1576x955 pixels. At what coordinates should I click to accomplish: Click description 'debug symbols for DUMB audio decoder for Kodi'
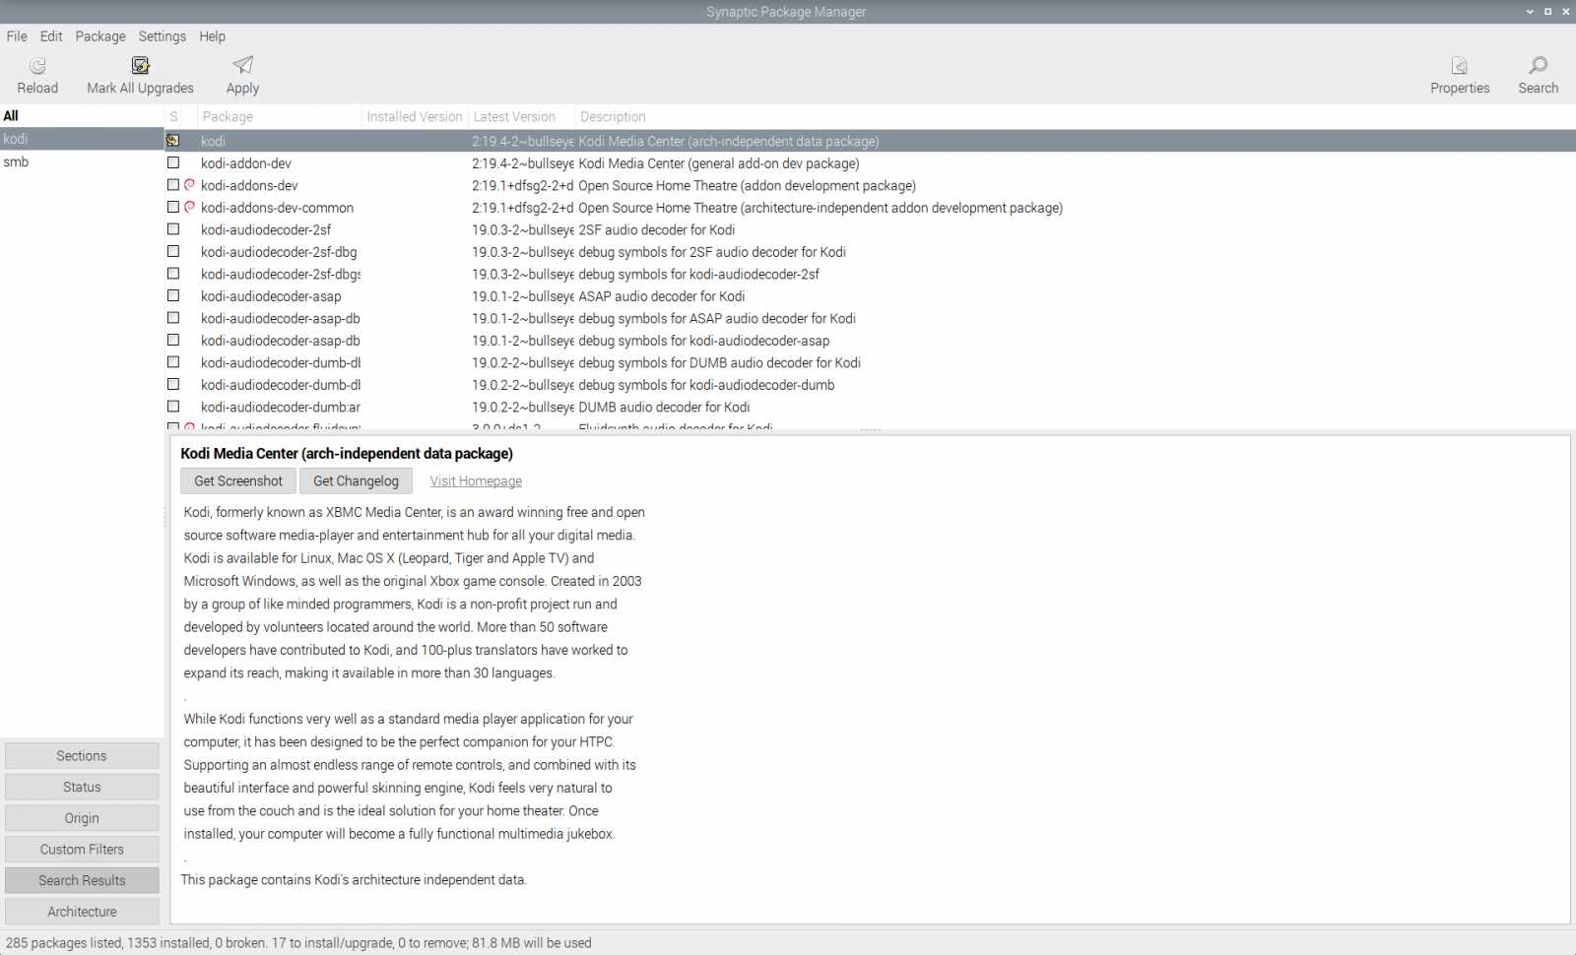point(720,362)
